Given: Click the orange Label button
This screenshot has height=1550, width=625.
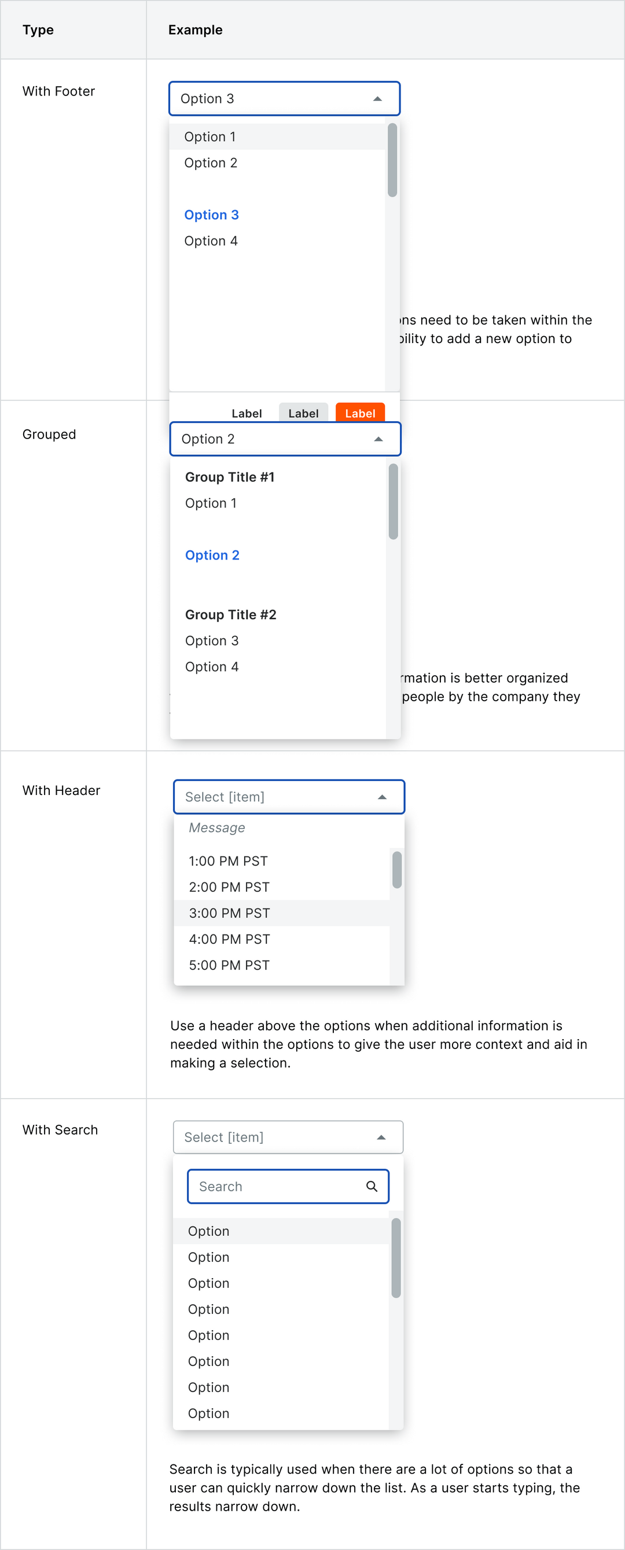Looking at the screenshot, I should 360,413.
